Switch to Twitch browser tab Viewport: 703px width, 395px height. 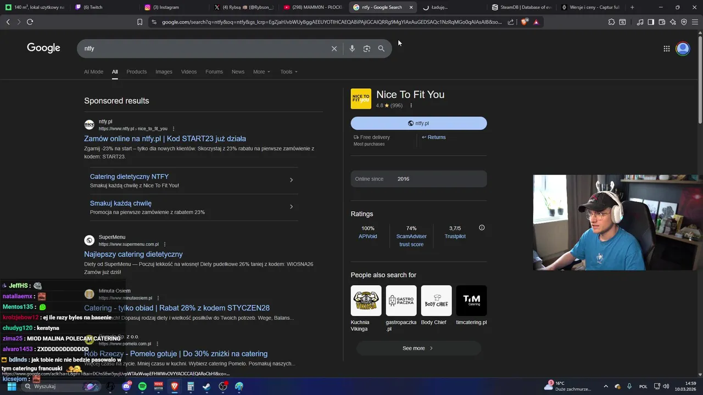coord(104,7)
